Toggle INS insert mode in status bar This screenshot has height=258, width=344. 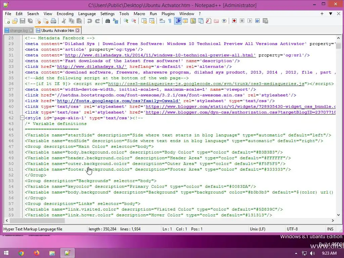330,229
